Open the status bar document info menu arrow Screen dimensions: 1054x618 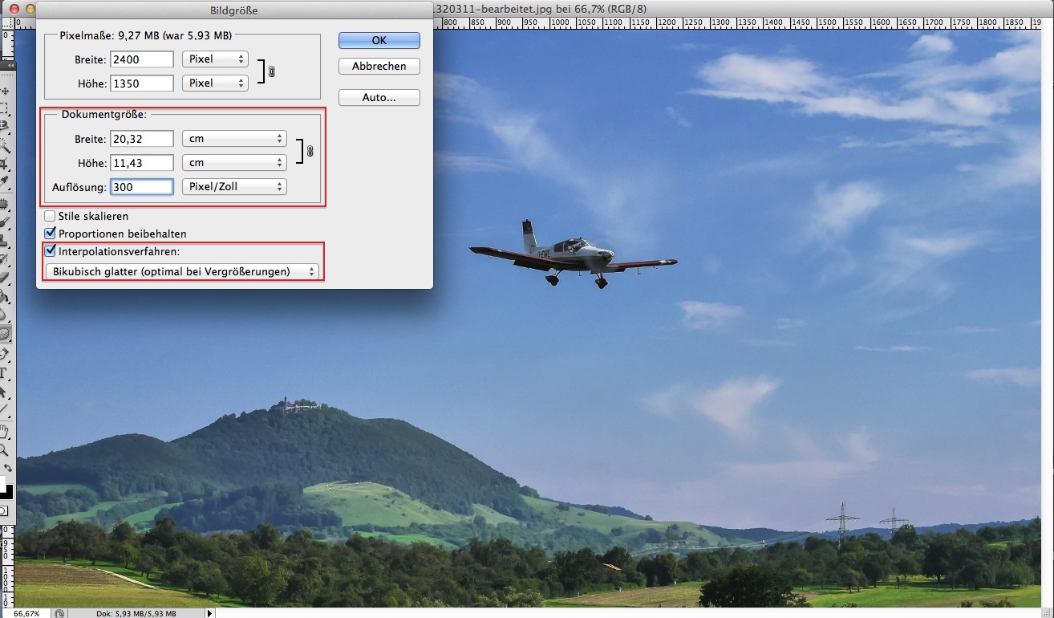click(210, 613)
